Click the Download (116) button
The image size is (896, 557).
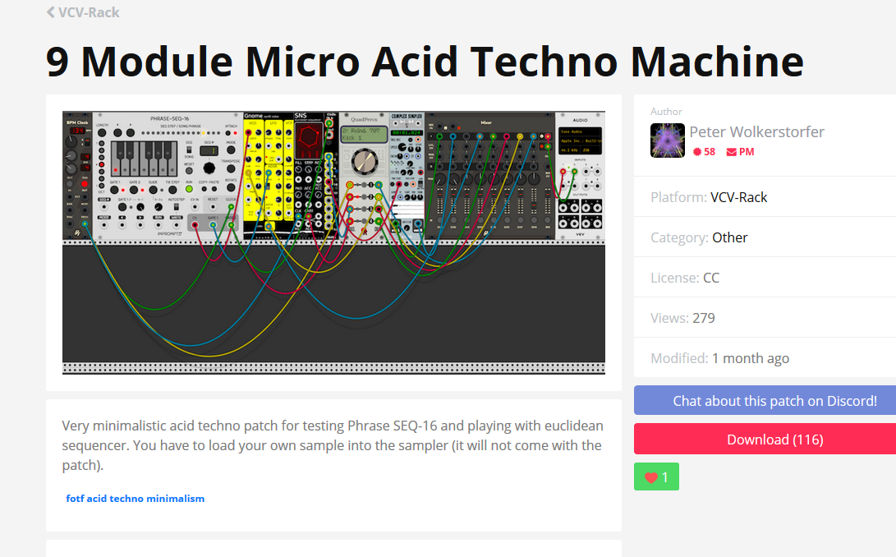pos(765,440)
